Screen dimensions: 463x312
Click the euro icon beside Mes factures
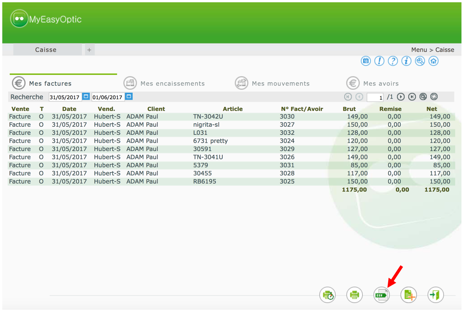point(19,83)
